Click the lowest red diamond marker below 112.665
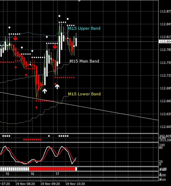The image size is (171, 186). [x=36, y=108]
